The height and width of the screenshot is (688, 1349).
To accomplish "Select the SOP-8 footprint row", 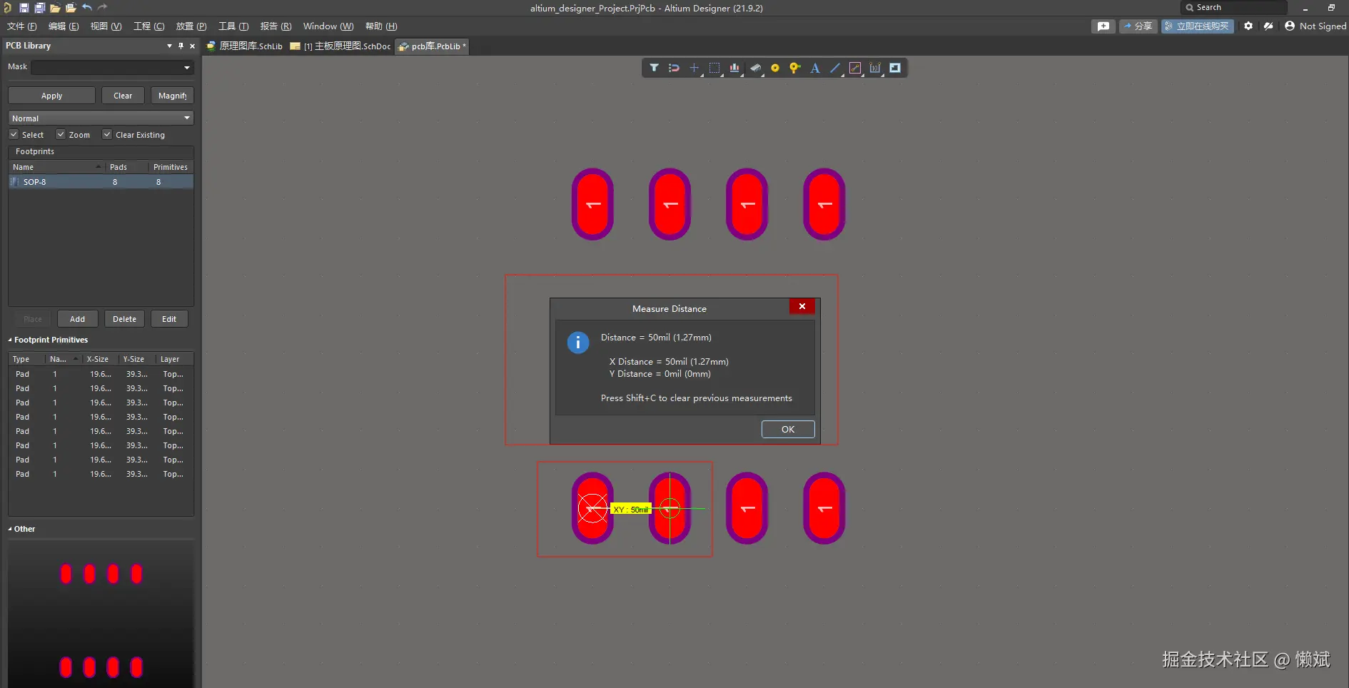I will [101, 182].
